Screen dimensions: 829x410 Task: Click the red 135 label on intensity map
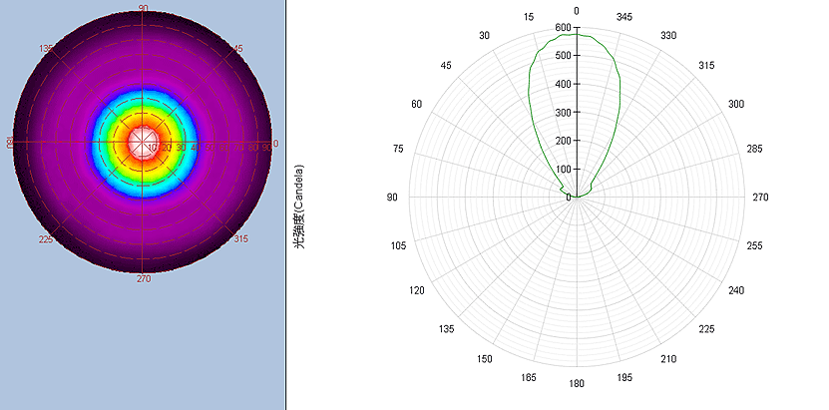click(46, 48)
